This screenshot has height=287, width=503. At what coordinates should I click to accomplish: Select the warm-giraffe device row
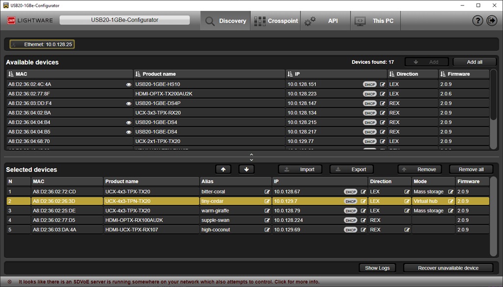point(147,211)
